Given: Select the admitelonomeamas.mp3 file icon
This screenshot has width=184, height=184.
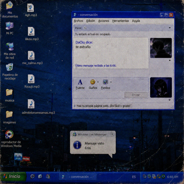Looking at the screenshot, I should 31,104.
